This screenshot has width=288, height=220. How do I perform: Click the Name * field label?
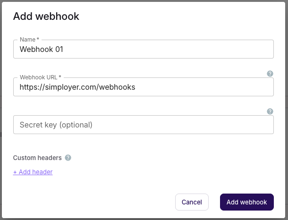[29, 40]
